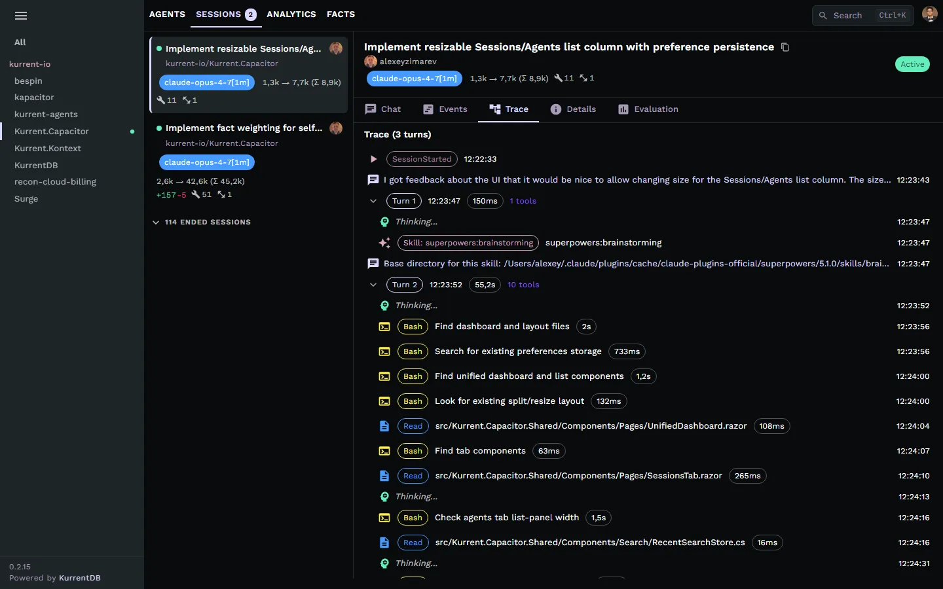Select the KurrentDB repository

tap(36, 166)
